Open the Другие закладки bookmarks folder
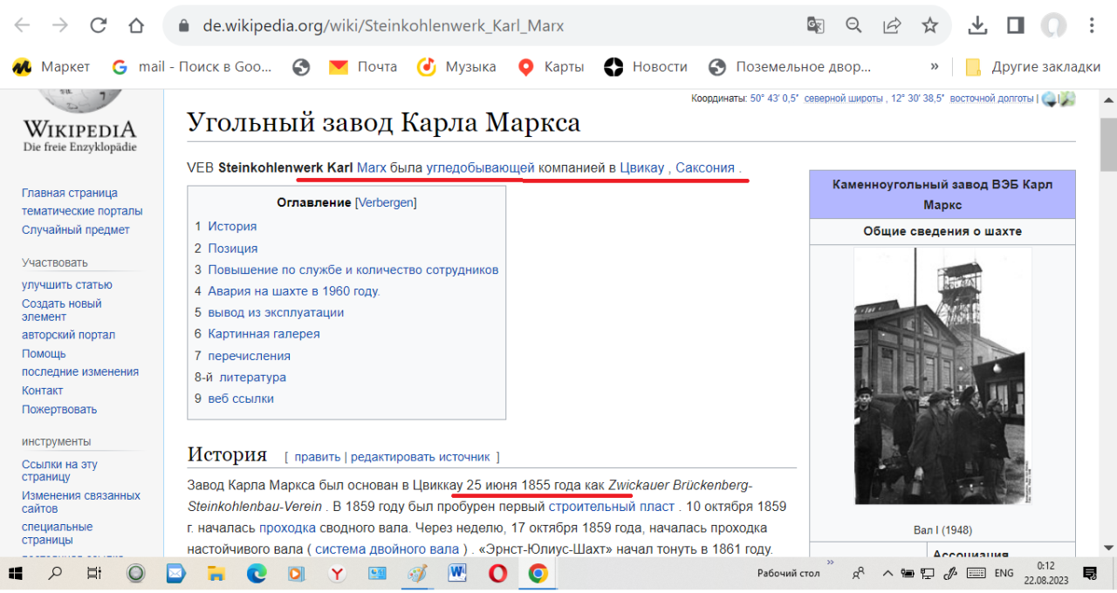The width and height of the screenshot is (1117, 593). (x=1033, y=66)
